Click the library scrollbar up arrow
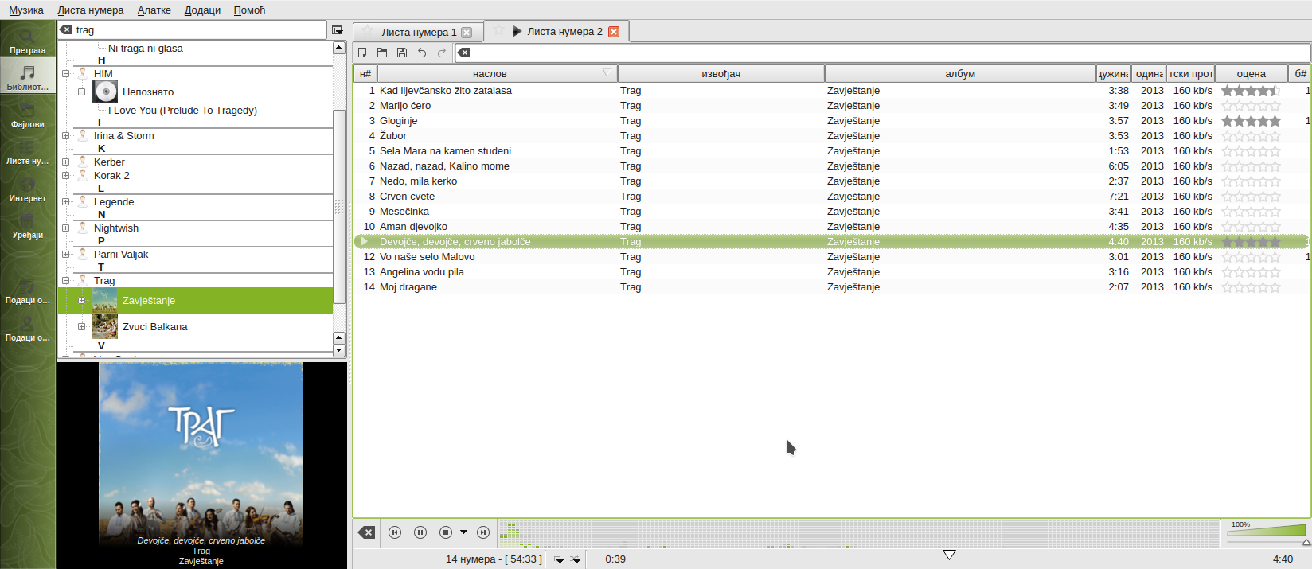This screenshot has width=1312, height=569. [338, 48]
